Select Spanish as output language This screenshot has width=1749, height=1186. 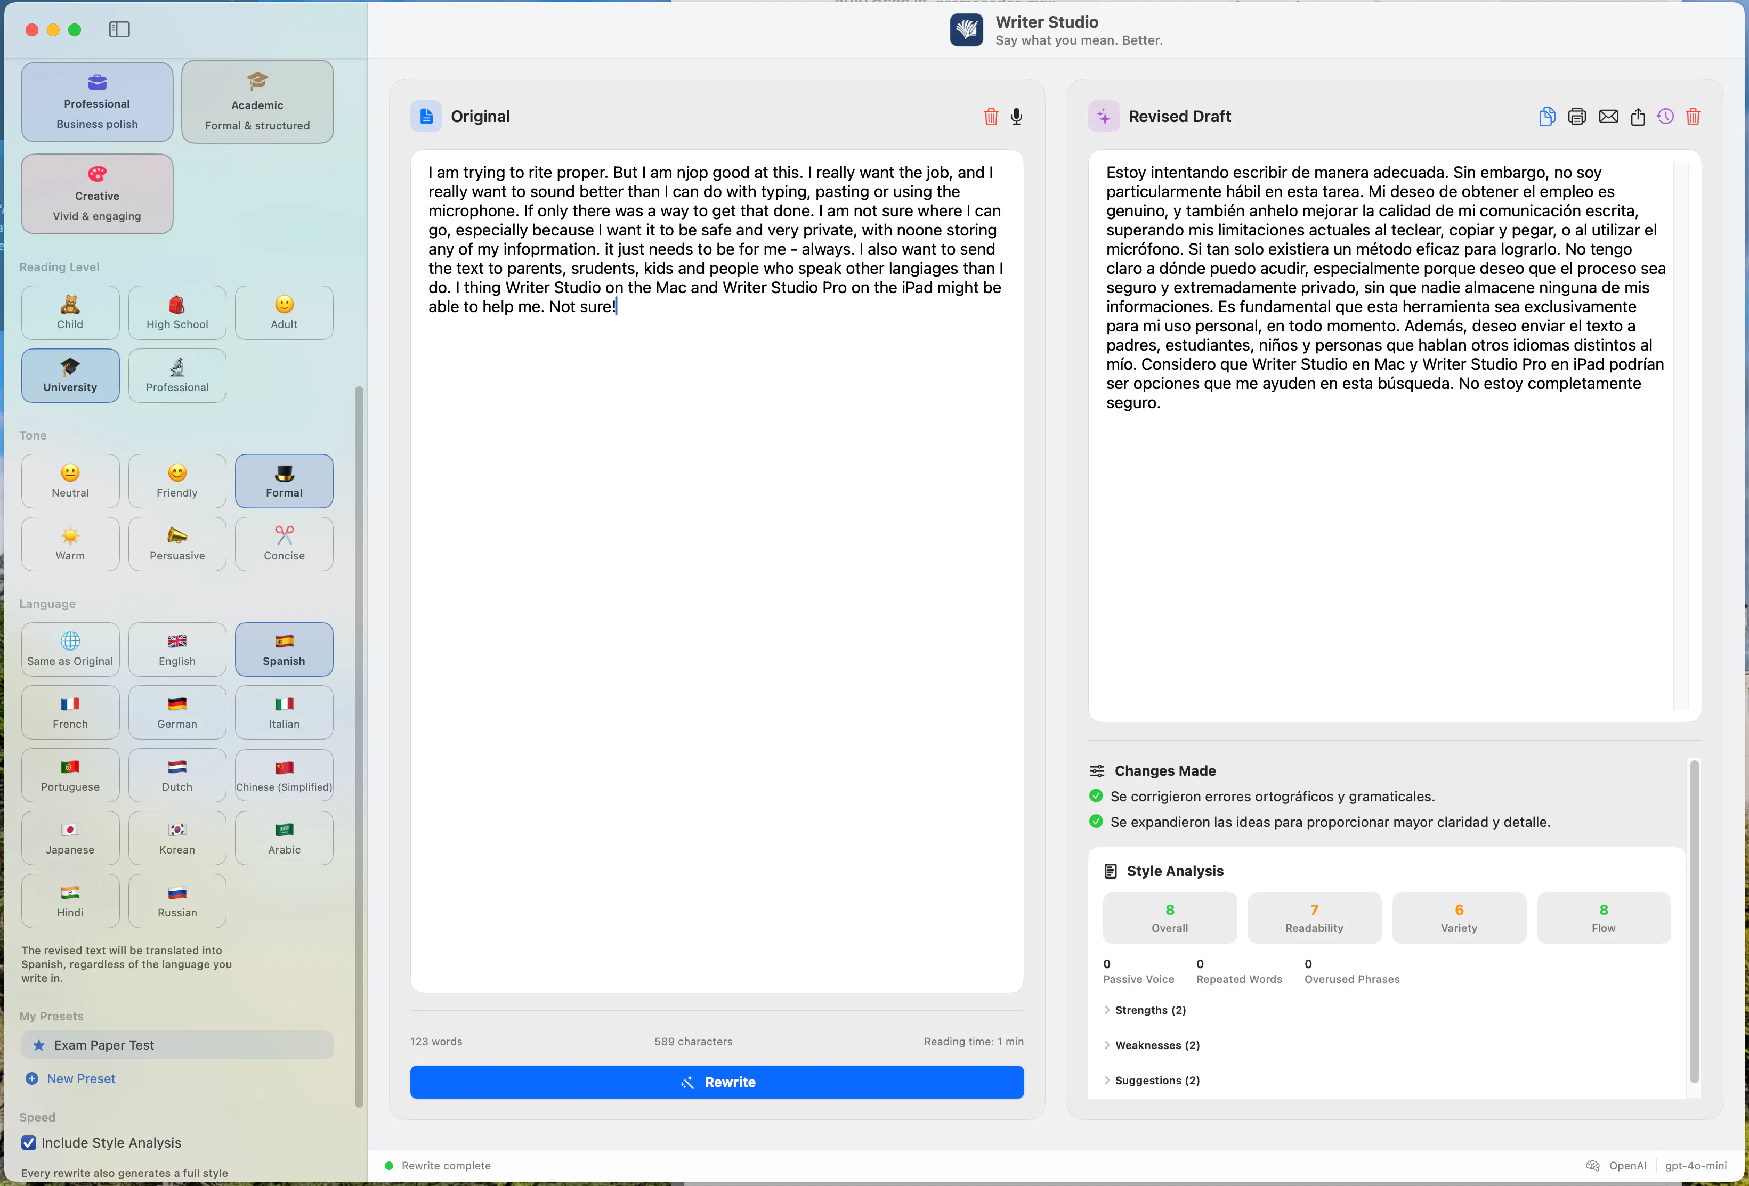tap(284, 649)
